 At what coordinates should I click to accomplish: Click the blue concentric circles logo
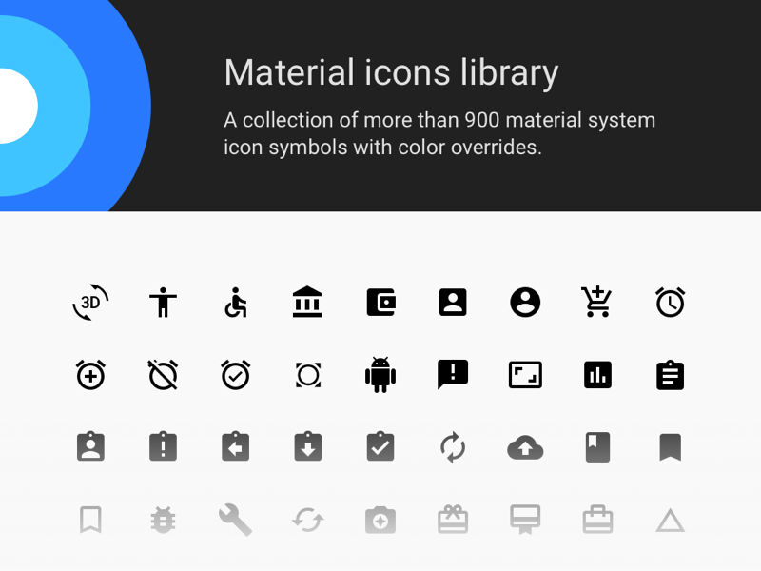(x=38, y=105)
